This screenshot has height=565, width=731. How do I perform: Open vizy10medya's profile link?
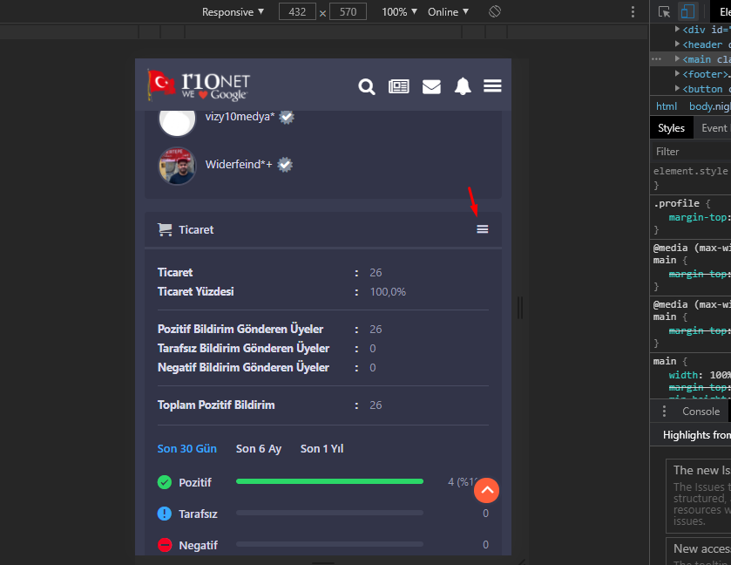point(240,117)
